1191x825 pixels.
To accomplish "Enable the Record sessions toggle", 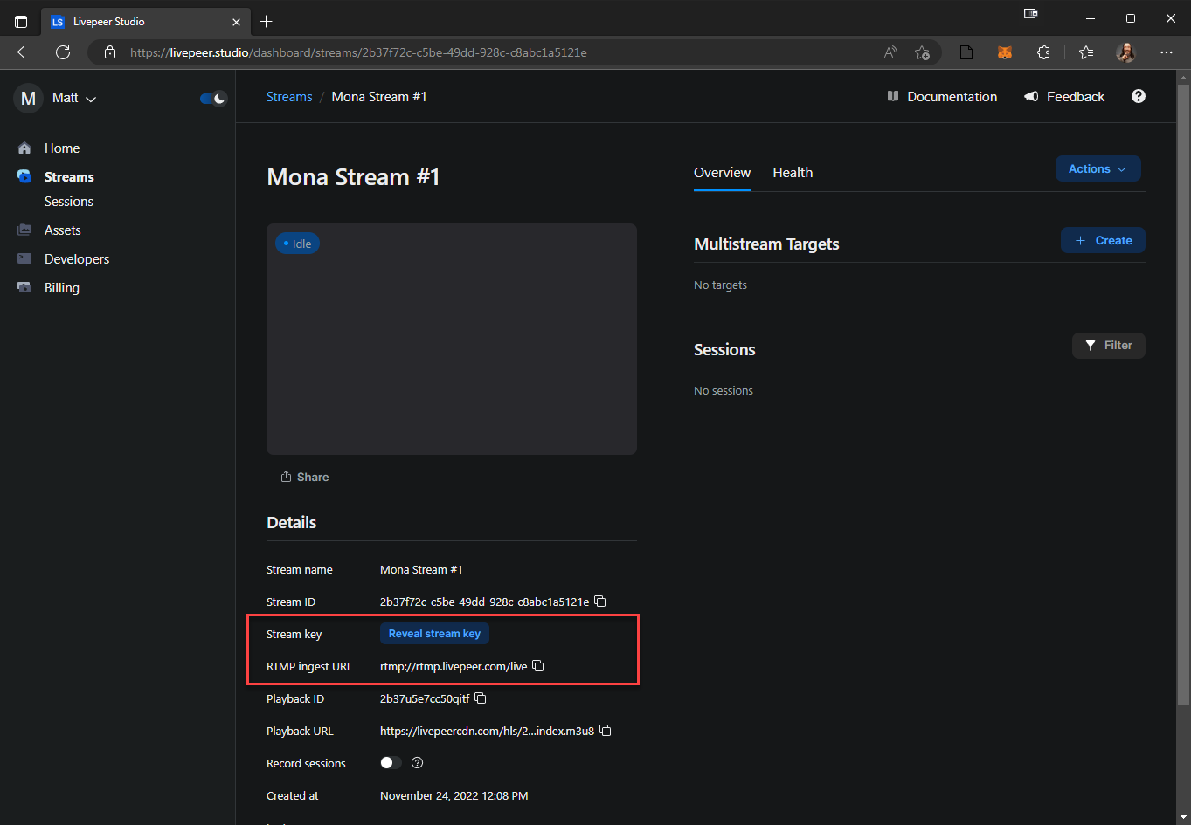I will click(x=391, y=763).
